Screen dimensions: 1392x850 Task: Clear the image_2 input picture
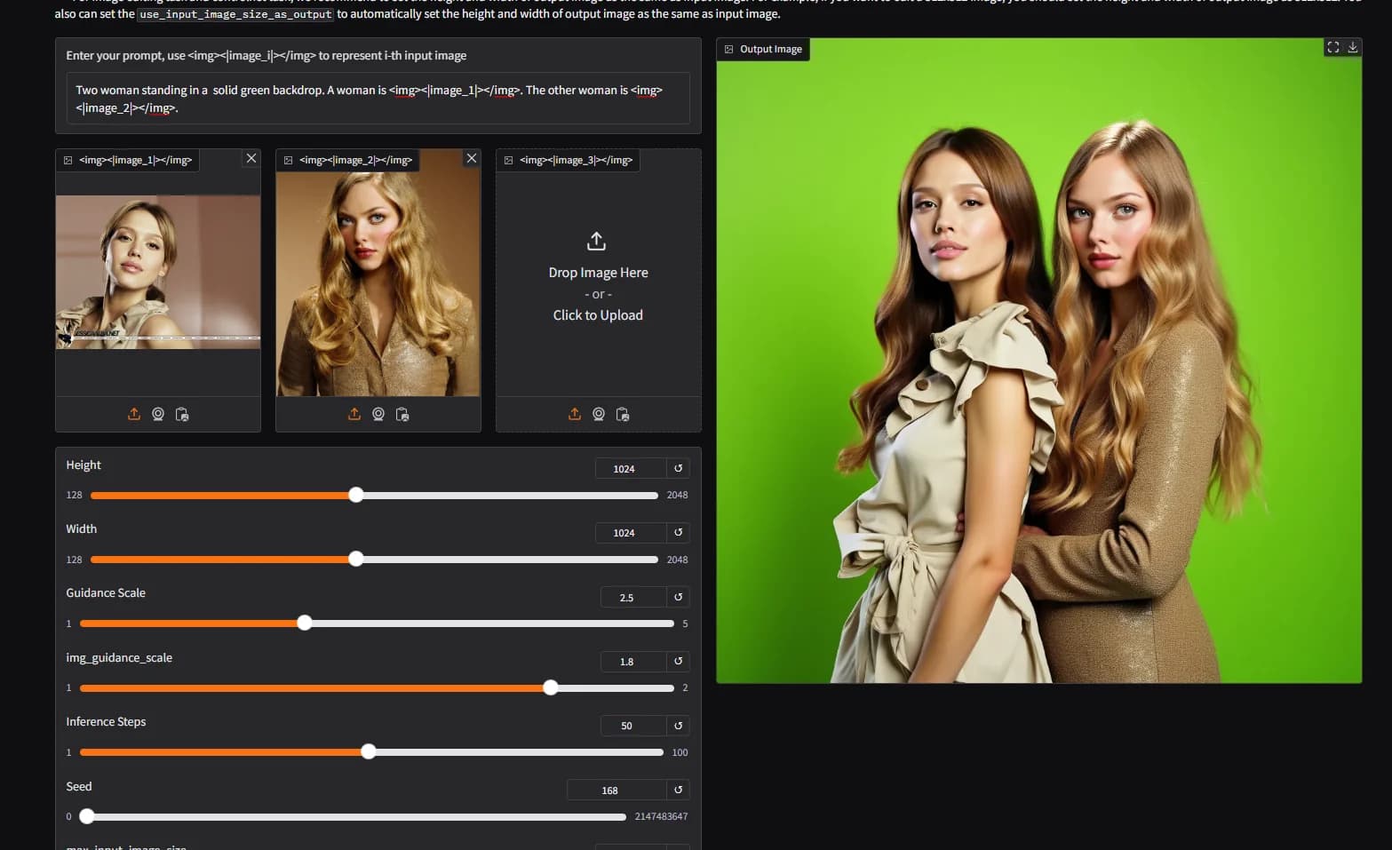coord(472,158)
